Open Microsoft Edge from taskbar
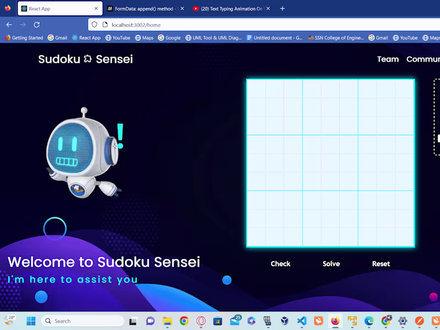 pyautogui.click(x=369, y=321)
